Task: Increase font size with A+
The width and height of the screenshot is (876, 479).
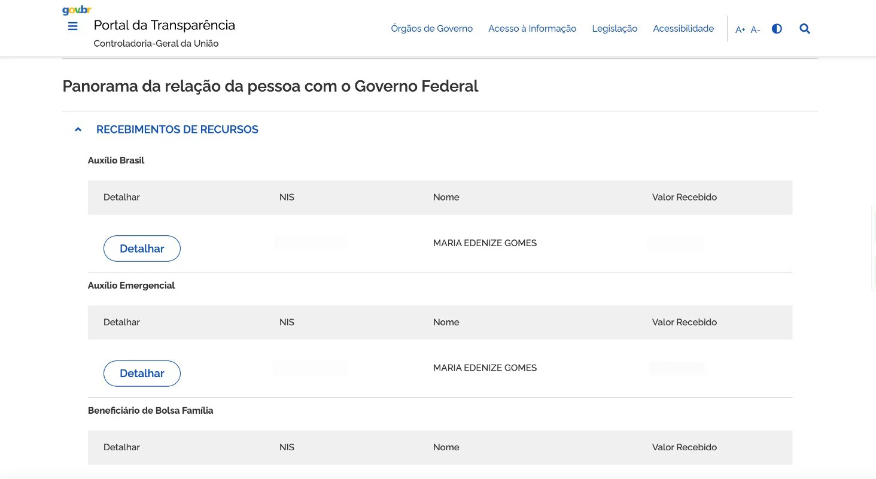Action: 740,29
